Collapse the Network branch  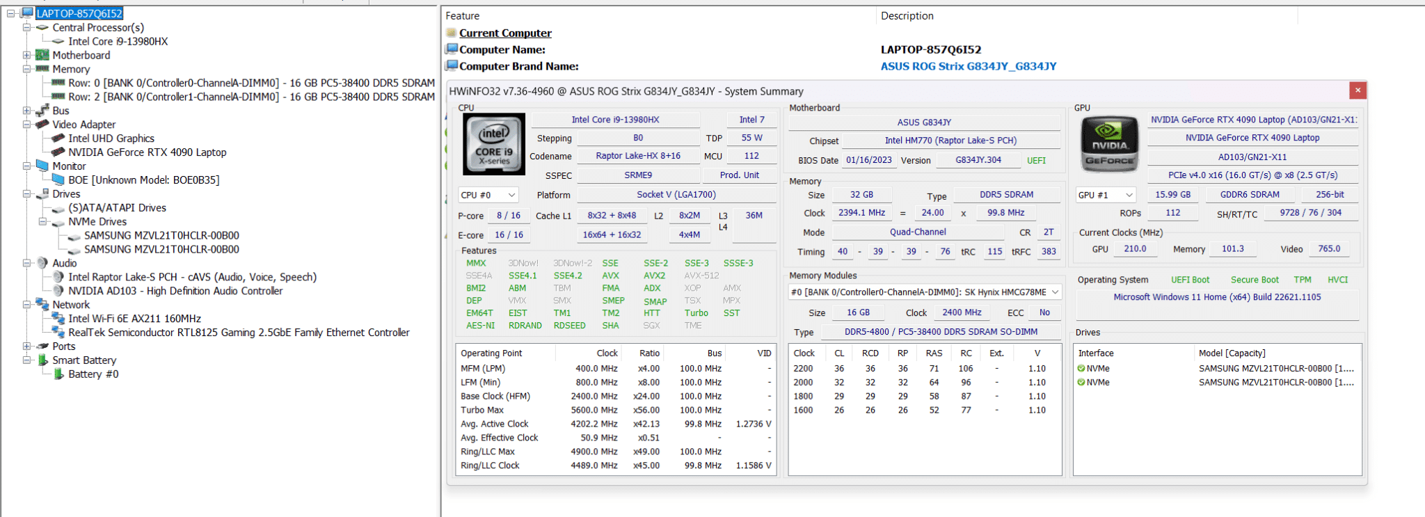point(26,305)
